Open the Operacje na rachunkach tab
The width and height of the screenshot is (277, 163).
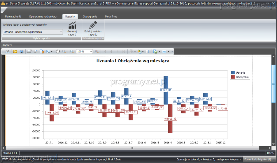pos(43,17)
